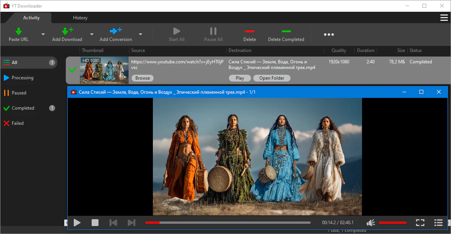Click the player's stop button
The height and width of the screenshot is (234, 451).
tap(95, 223)
